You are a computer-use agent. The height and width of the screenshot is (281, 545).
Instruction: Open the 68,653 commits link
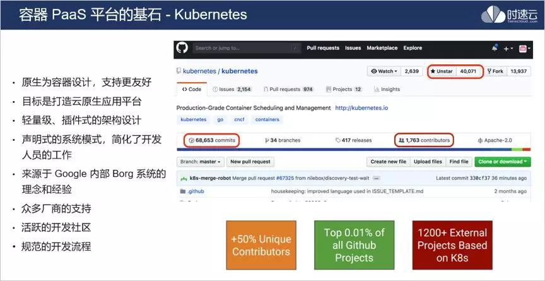212,140
